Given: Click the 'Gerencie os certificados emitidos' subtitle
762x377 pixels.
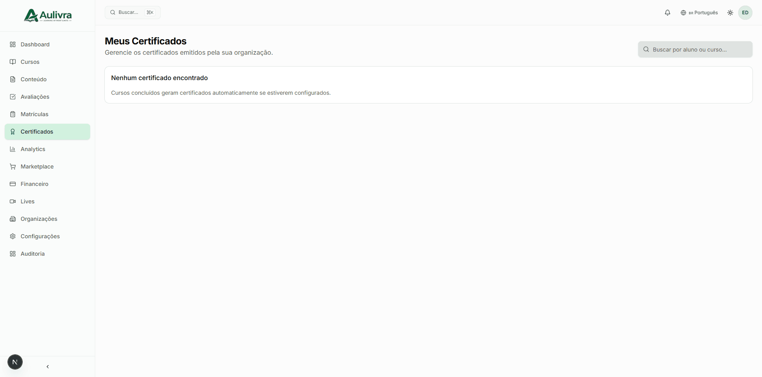Looking at the screenshot, I should (x=189, y=52).
